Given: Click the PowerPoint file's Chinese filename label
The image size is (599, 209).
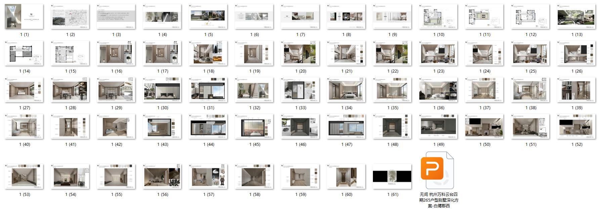Looking at the screenshot, I should coord(438,200).
